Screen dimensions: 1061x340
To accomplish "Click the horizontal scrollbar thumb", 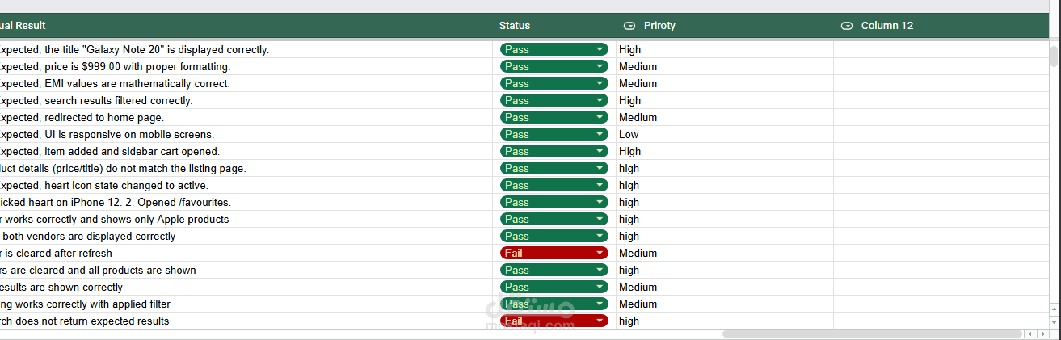I will pyautogui.click(x=871, y=334).
